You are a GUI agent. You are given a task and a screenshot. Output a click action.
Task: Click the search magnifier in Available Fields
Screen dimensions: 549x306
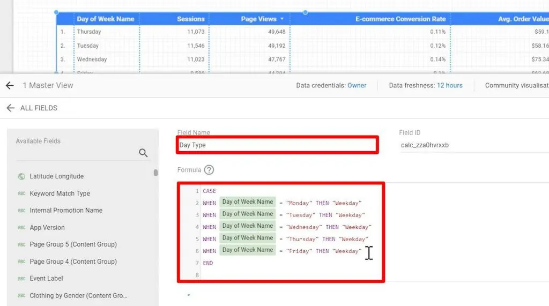coord(143,153)
